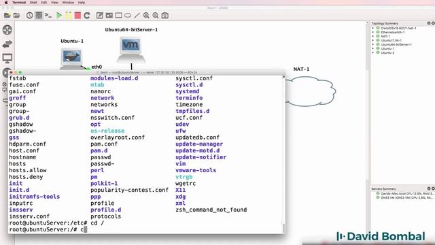Screen dimensions: 435x245
Task: Add a note with pencil icon
Action: [x=100, y=16]
